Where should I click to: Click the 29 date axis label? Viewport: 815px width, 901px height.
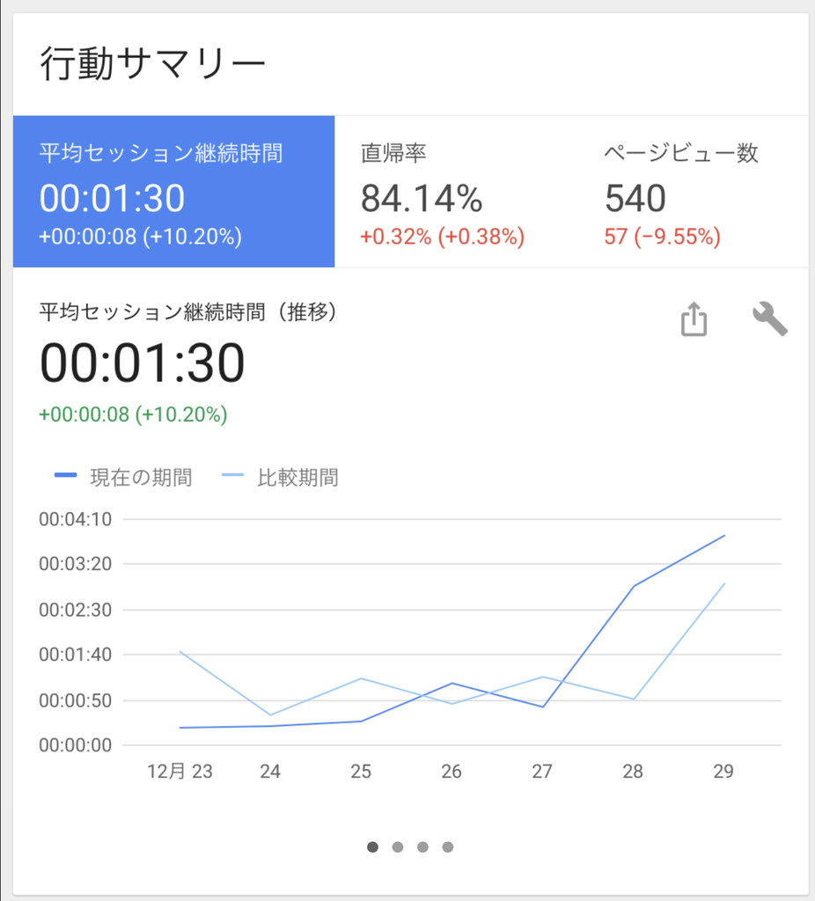tap(723, 771)
